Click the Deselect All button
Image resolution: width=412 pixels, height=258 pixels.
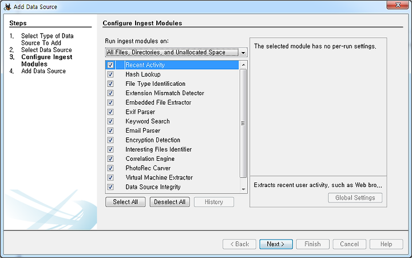pos(170,202)
